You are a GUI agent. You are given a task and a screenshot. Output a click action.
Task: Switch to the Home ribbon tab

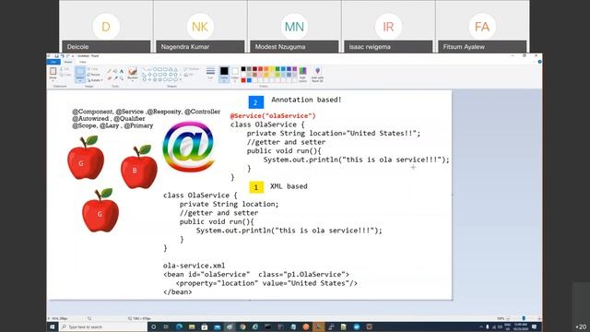(68, 62)
